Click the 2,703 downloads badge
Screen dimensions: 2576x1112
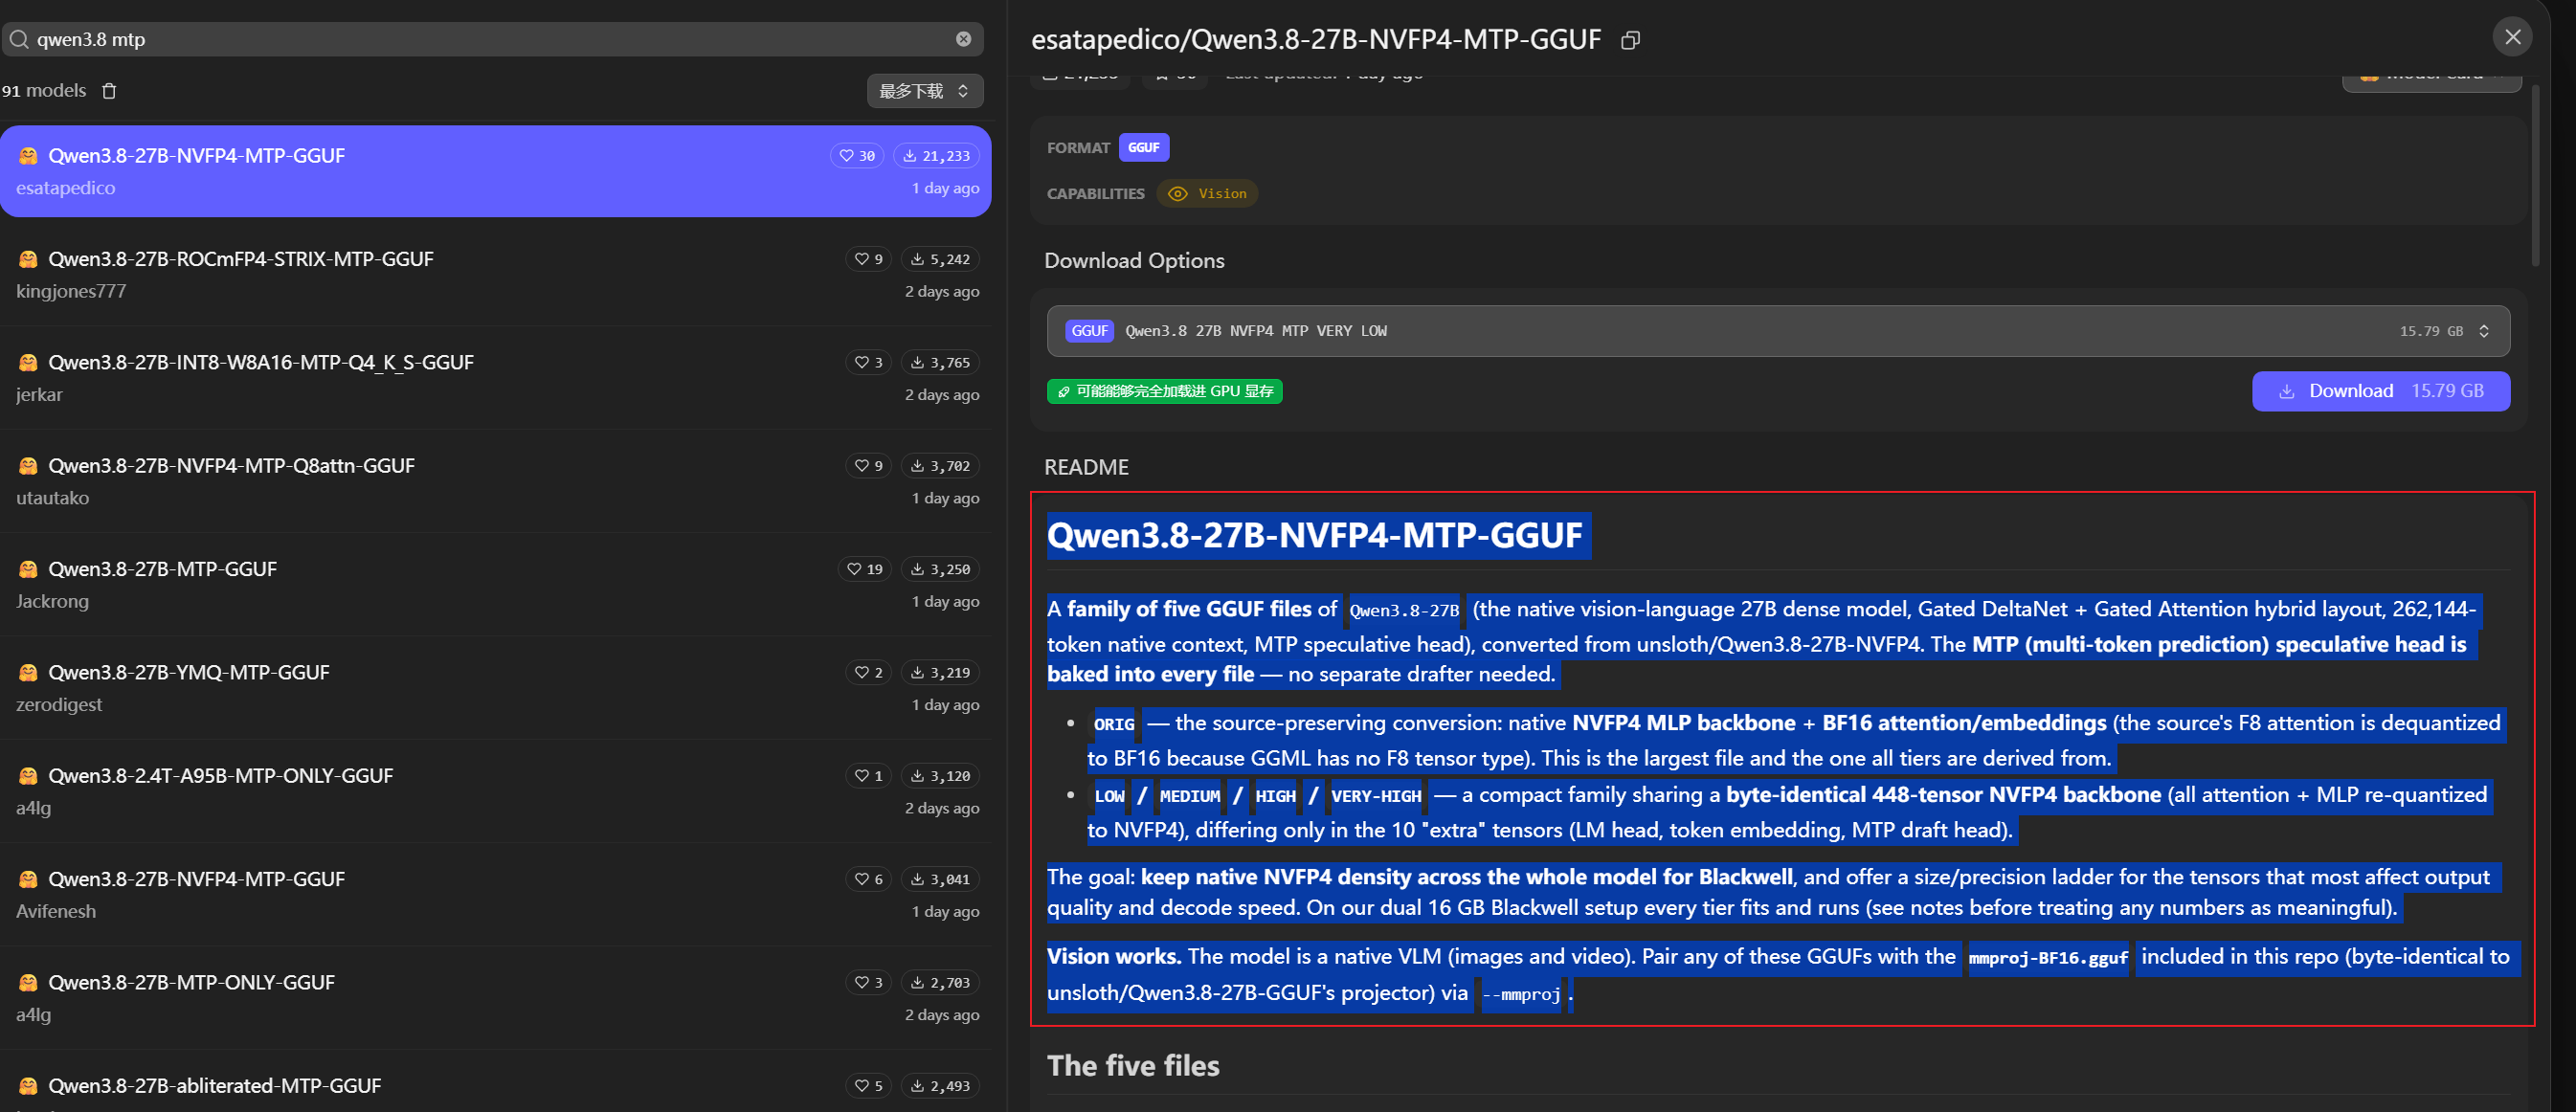(940, 982)
